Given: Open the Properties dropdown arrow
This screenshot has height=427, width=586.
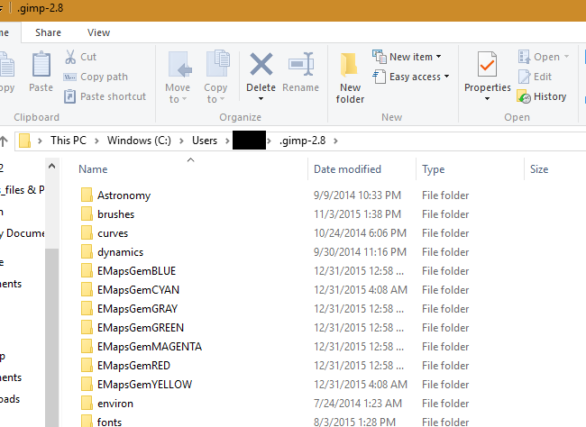Looking at the screenshot, I should pos(487,98).
